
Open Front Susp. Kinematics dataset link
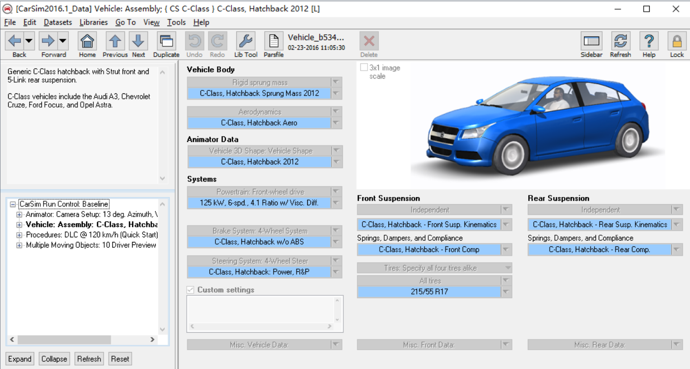[x=429, y=225]
